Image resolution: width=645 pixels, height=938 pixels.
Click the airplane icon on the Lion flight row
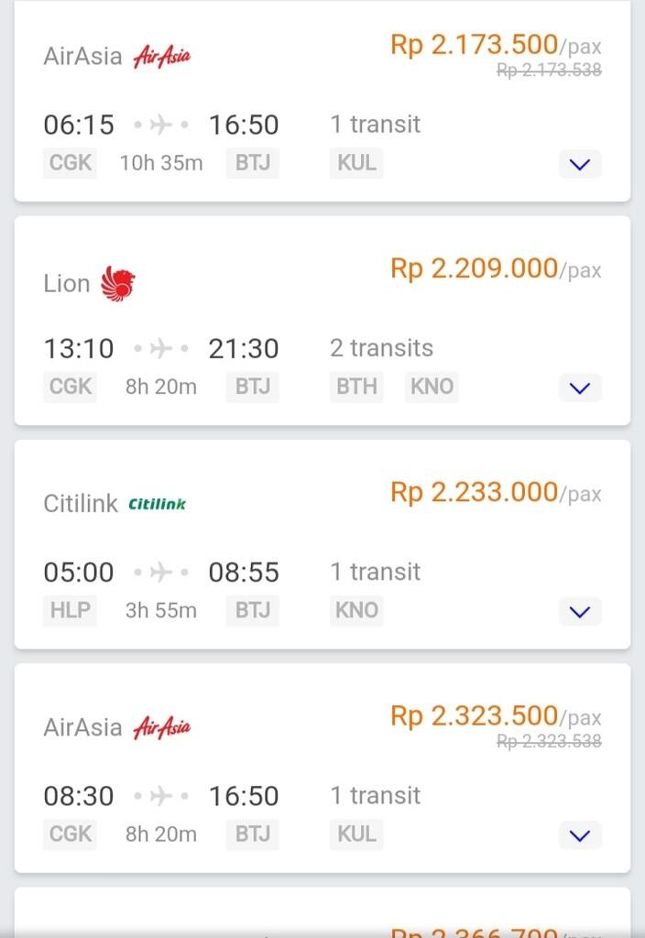161,348
